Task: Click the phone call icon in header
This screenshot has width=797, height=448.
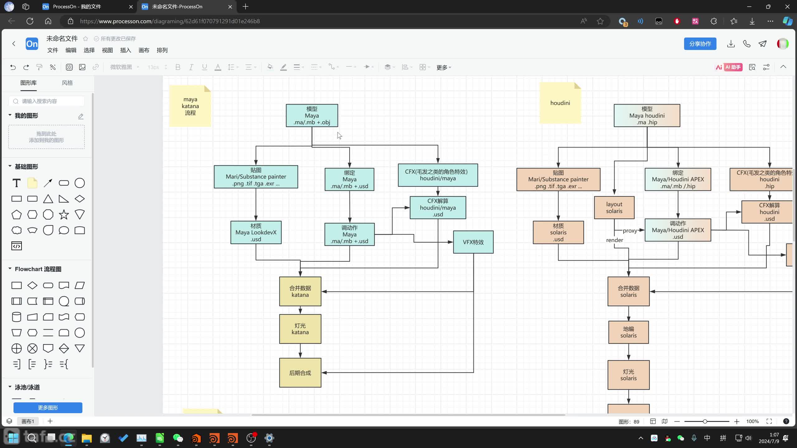Action: (747, 44)
